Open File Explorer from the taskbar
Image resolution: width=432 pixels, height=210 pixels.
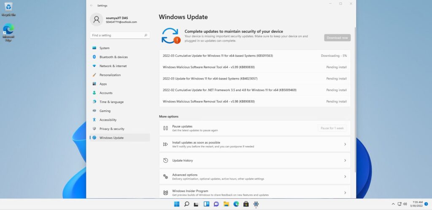(x=226, y=204)
